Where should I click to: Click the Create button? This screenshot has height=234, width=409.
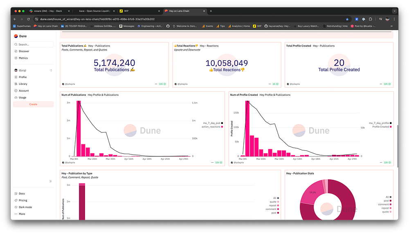[x=33, y=104]
